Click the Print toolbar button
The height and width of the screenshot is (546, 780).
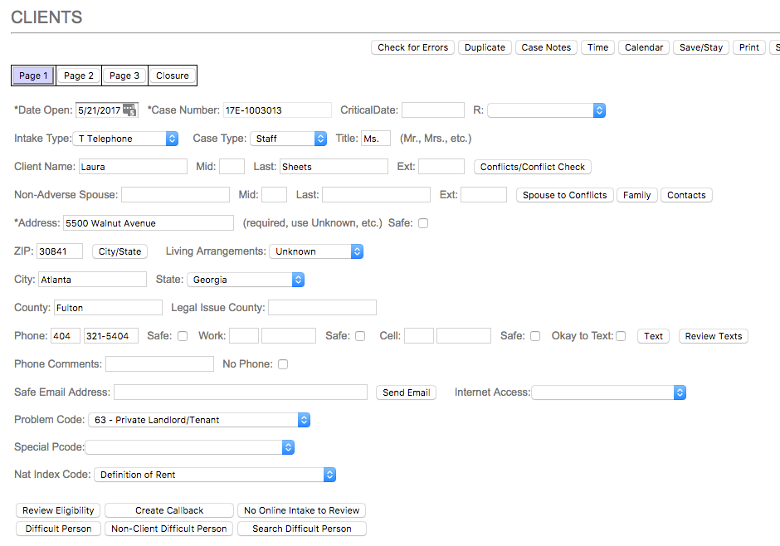pyautogui.click(x=748, y=47)
